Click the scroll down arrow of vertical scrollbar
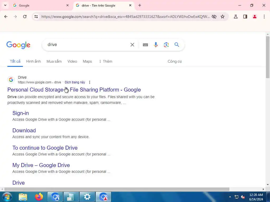The height and width of the screenshot is (202, 270). point(268,185)
